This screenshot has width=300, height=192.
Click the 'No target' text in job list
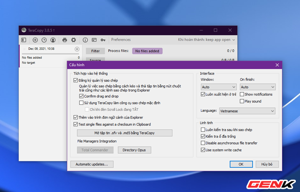coord(29,63)
